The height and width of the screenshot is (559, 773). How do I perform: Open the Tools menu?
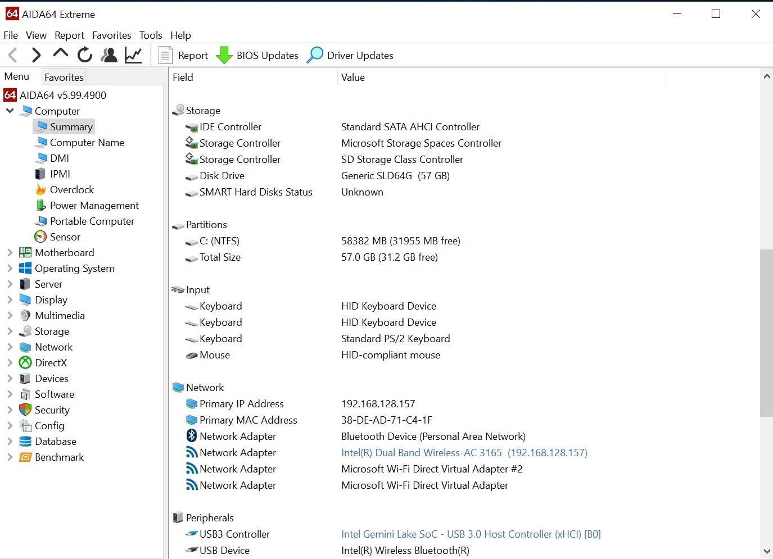[151, 35]
